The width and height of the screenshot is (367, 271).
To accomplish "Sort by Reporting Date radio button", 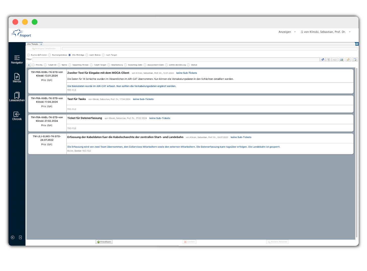I will coord(125,65).
